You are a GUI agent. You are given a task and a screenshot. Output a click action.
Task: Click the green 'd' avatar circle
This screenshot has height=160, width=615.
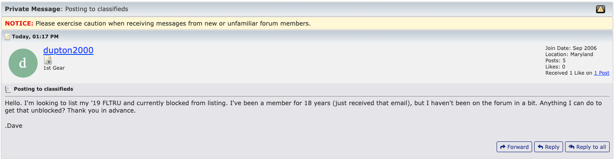[23, 63]
